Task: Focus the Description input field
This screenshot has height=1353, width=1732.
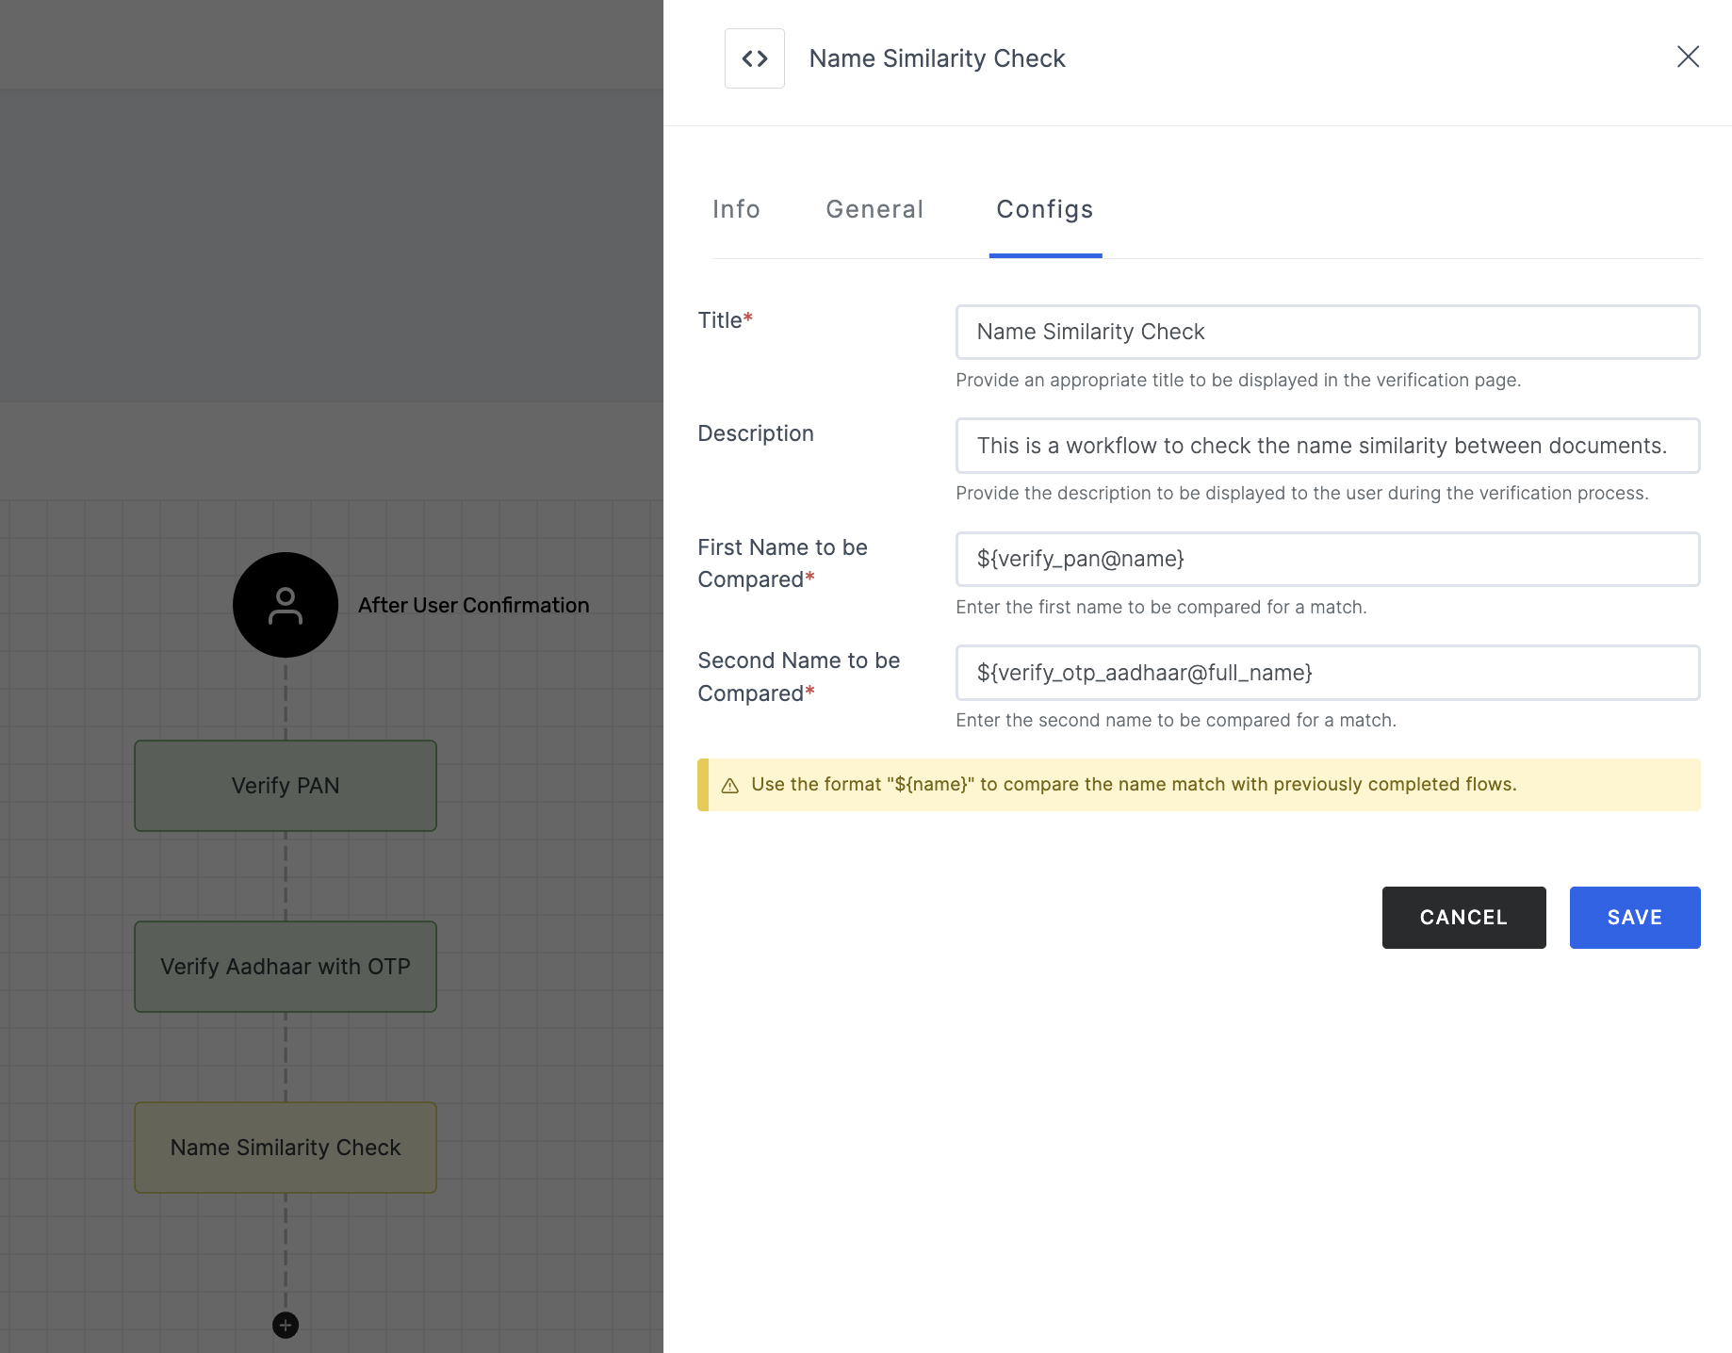Action: pyautogui.click(x=1328, y=446)
